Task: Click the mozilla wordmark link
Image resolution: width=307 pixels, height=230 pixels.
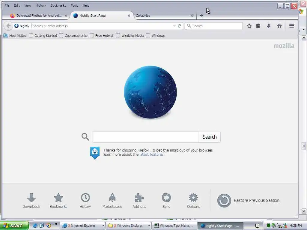Action: point(284,46)
